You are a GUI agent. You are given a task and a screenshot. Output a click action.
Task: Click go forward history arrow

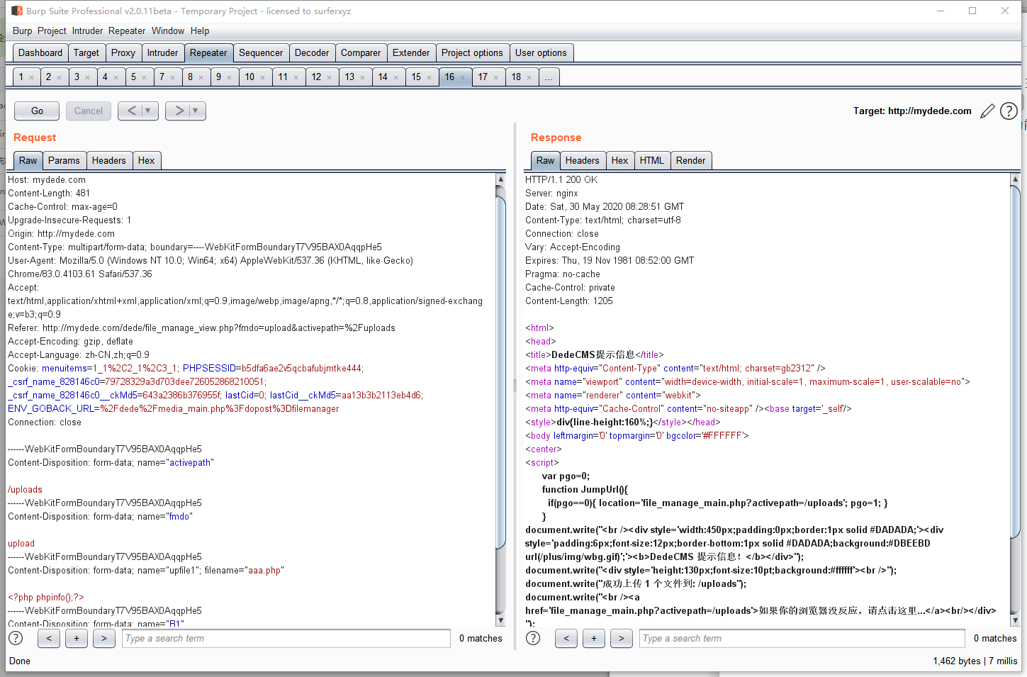pyautogui.click(x=179, y=111)
